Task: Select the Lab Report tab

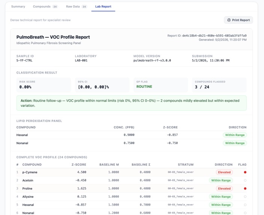Action: pyautogui.click(x=103, y=6)
